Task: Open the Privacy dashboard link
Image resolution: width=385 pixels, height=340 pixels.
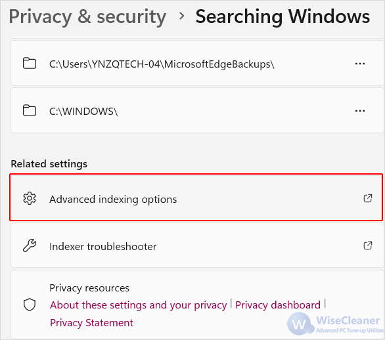Action: pyautogui.click(x=278, y=305)
